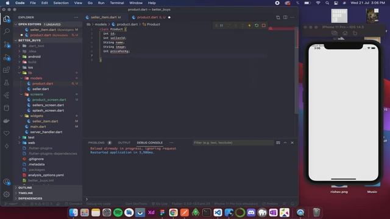Open the Run and Debug view
Screen dimensions: 390x219
pyautogui.click(x=7, y=58)
